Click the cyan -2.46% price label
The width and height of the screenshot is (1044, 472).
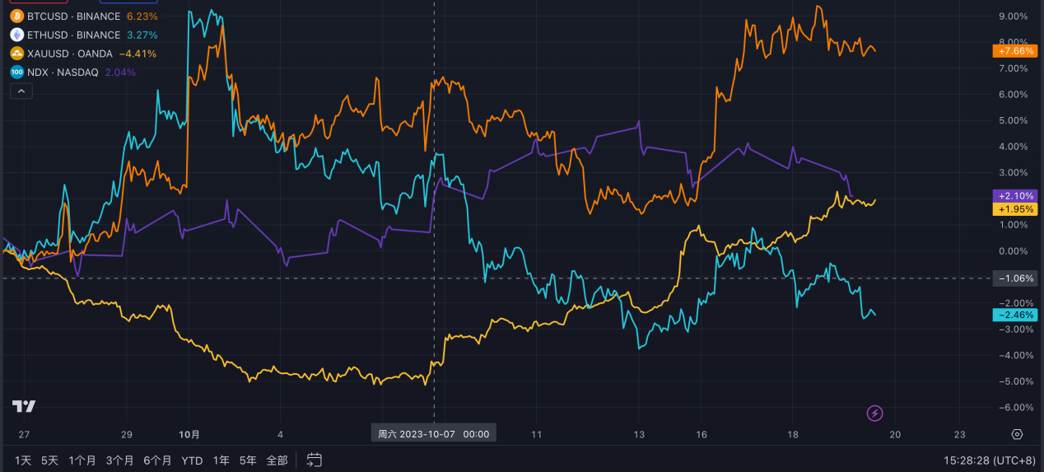1016,315
